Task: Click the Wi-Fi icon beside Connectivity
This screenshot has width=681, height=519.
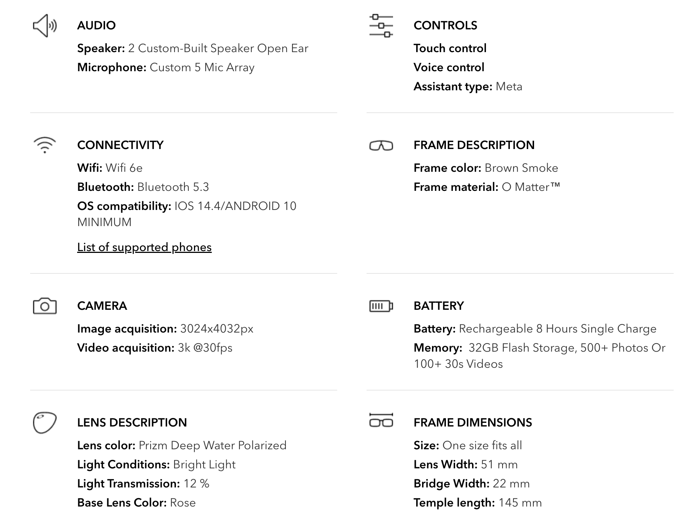Action: 44,145
